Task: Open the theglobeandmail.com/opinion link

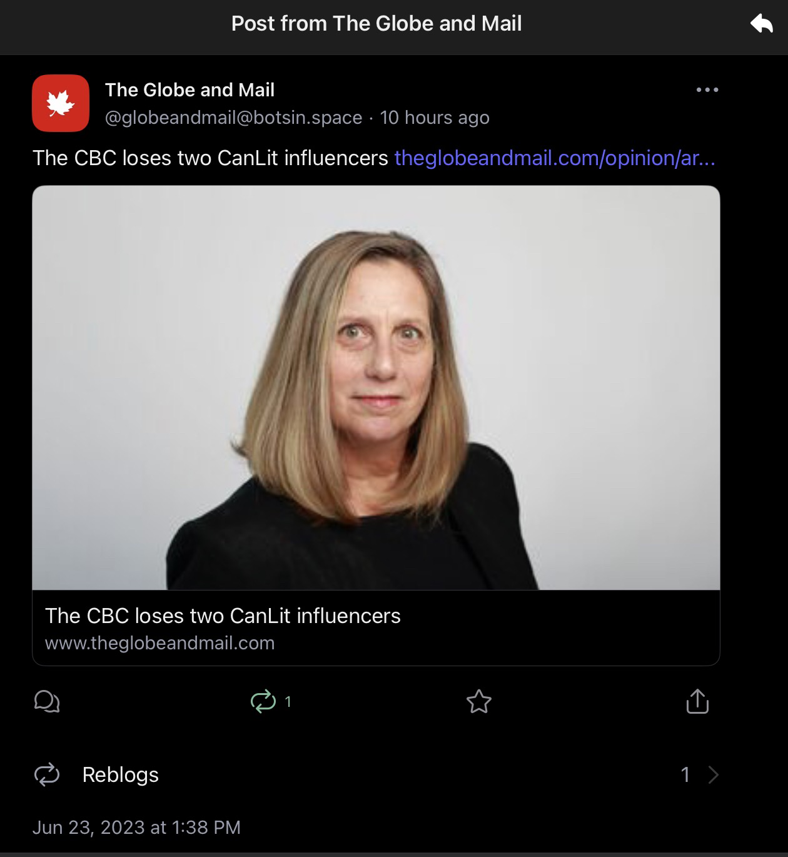Action: [555, 158]
